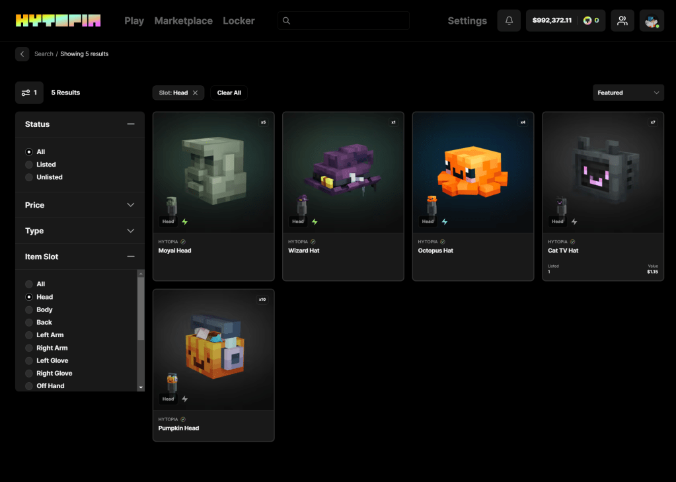Click the notification bell icon

pos(509,20)
